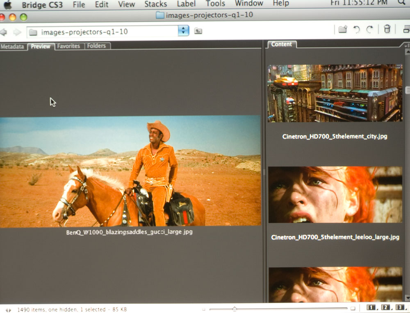Click the status text '1490 items, one hidden'

click(47, 310)
